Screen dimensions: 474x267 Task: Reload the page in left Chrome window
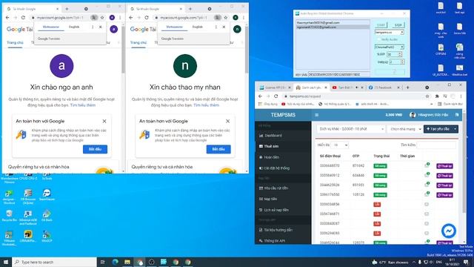(23, 18)
